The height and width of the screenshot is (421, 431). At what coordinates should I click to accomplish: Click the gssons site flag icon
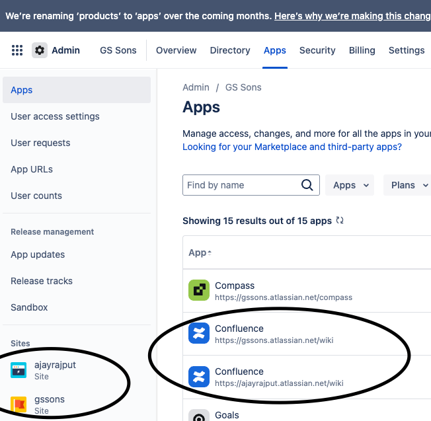(19, 404)
